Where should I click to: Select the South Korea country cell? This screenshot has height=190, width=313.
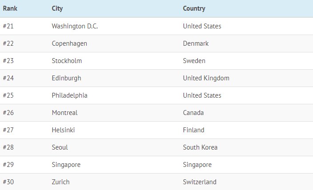pos(200,147)
